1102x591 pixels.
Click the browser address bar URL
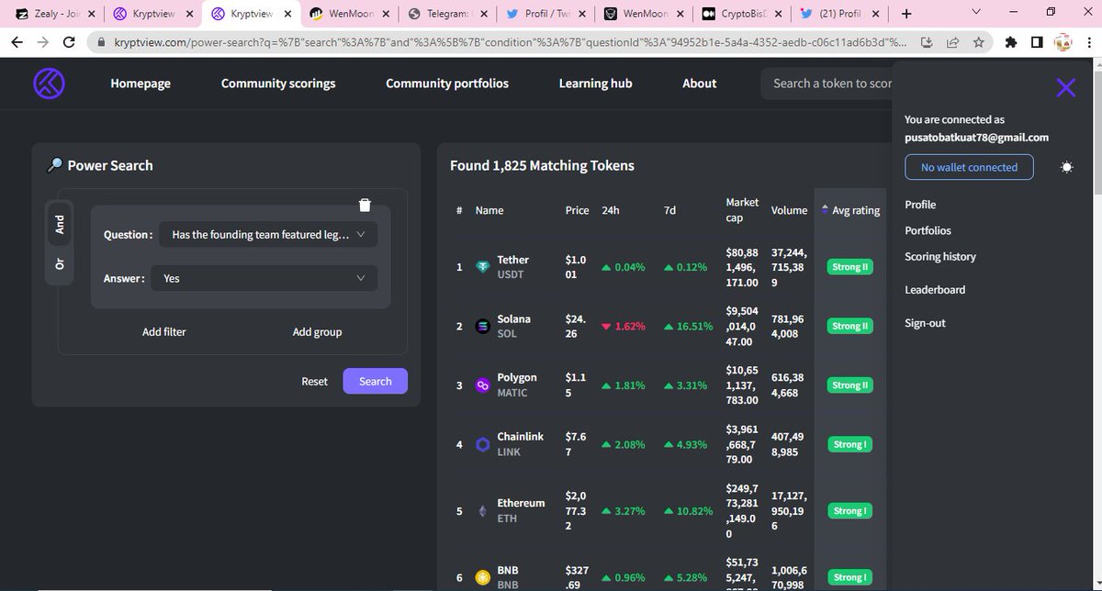509,42
